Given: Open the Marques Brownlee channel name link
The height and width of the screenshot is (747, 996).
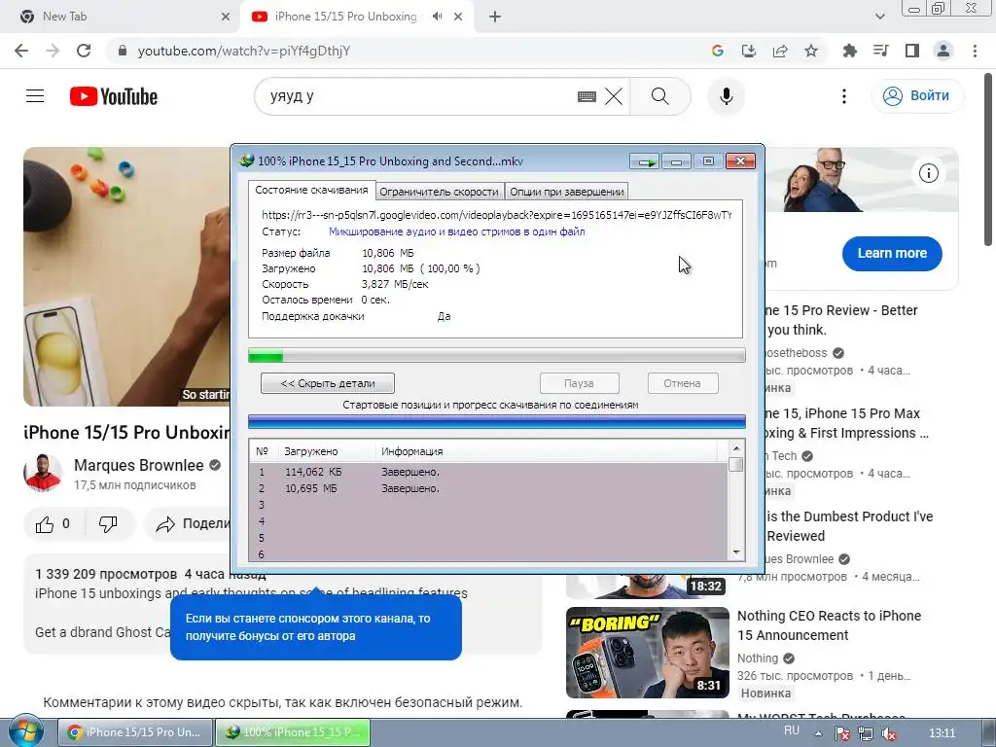Looking at the screenshot, I should (x=138, y=465).
